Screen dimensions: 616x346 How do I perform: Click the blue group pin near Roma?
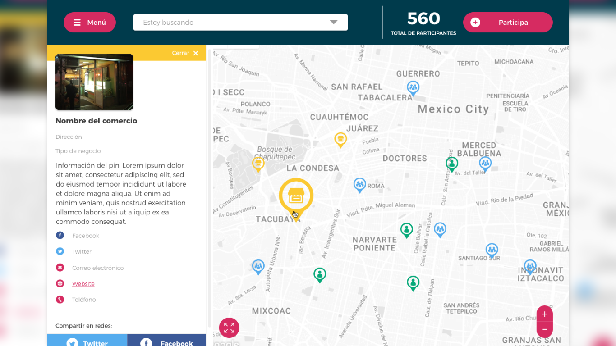coord(359,184)
